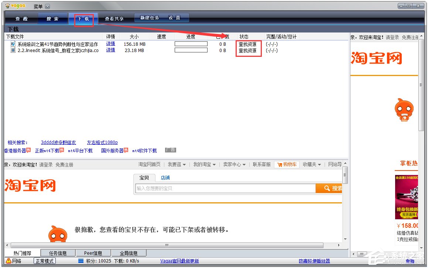Image resolution: width=428 pixels, height=268 pixels.
Task: Click the 淘宝网 logo in right sidebar
Action: click(377, 58)
